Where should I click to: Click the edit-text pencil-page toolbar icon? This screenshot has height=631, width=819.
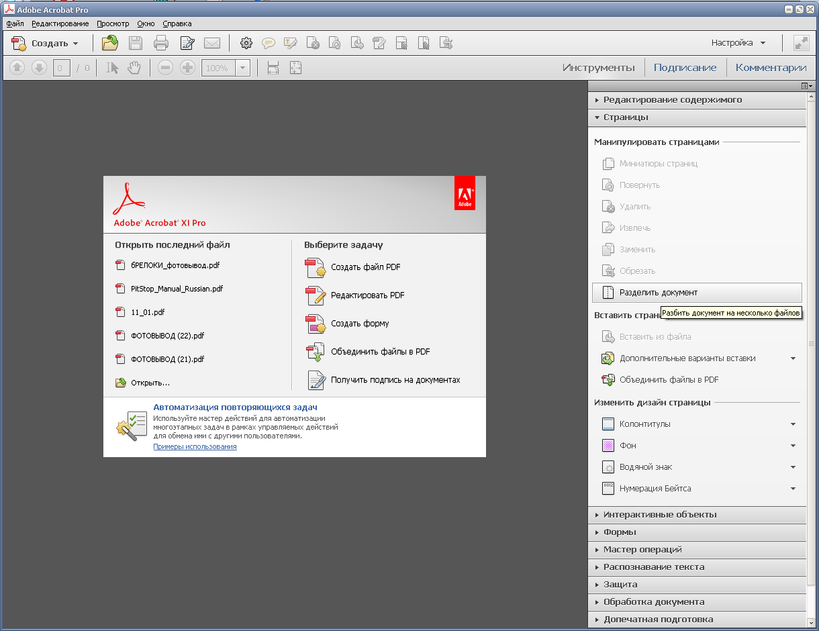(x=187, y=43)
